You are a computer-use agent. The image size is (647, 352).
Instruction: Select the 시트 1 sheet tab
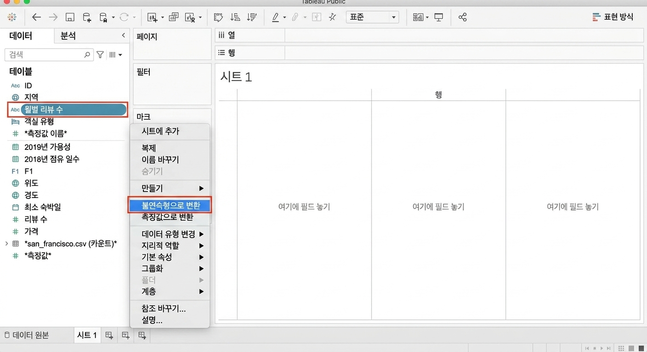[87, 335]
